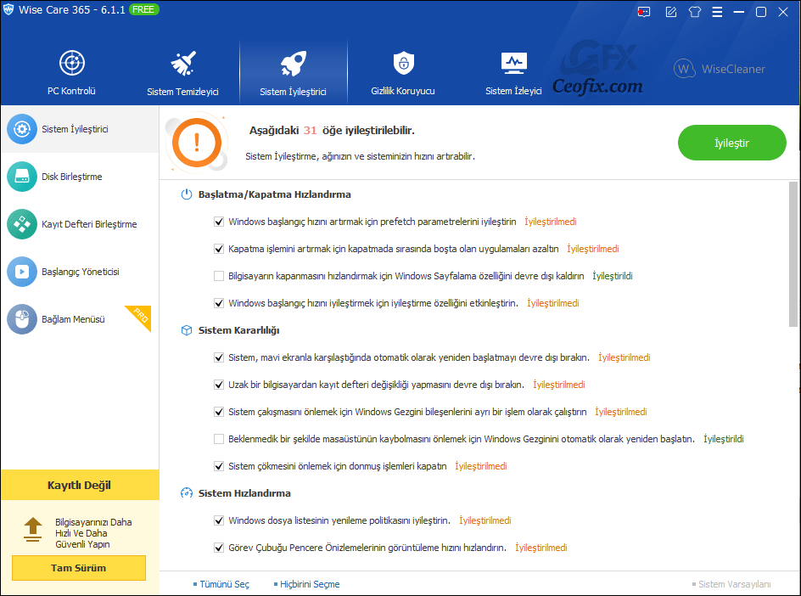Select Başlangıç Yöneticisi play icon
The width and height of the screenshot is (801, 596).
click(22, 272)
